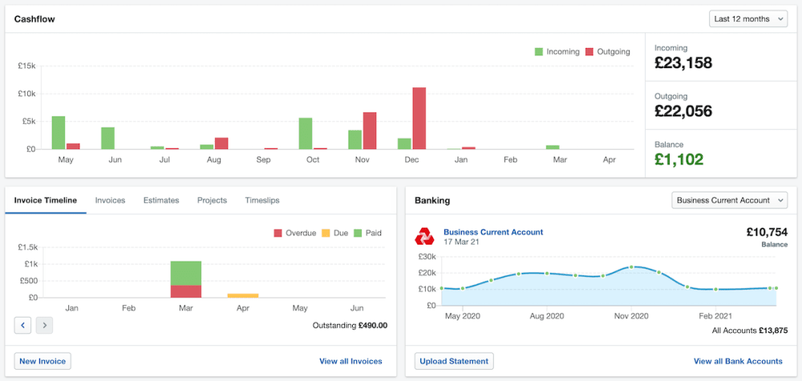This screenshot has width=802, height=381.
Task: Click the Paid green legend swatch
Action: click(358, 233)
